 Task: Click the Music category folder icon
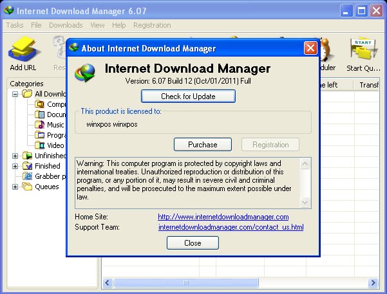click(39, 125)
